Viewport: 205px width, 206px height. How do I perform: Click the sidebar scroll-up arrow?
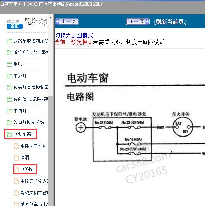(50, 18)
